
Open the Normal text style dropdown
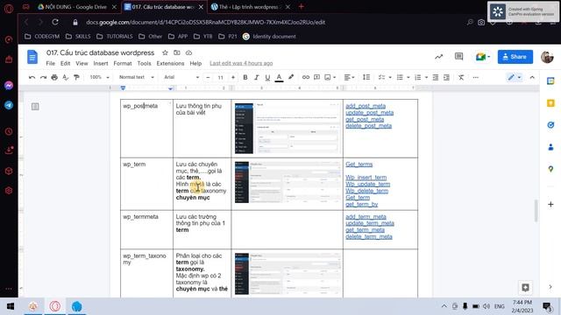(x=137, y=77)
